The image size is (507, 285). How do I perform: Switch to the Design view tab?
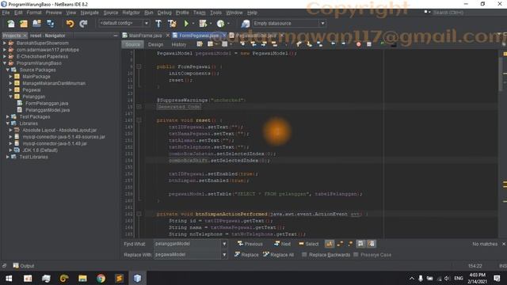[155, 44]
